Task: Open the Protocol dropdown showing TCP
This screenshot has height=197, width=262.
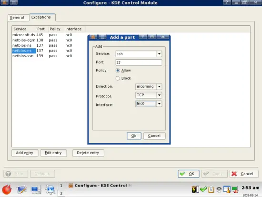Action: click(x=148, y=95)
